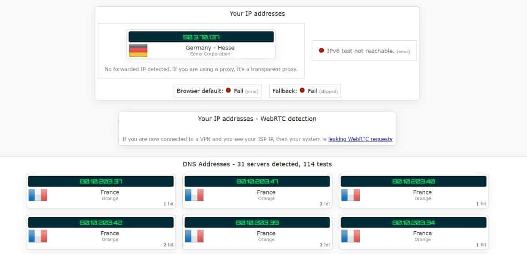Click the 'Browser default:' label
This screenshot has height=254, width=527.
pos(200,91)
